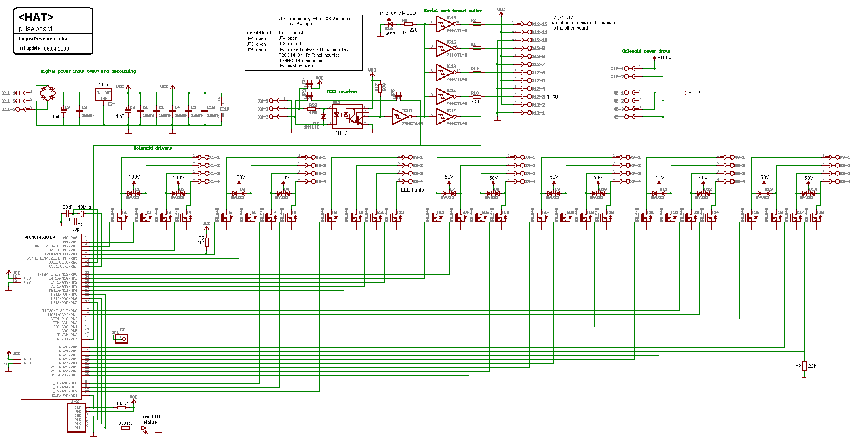Click the Solenoid drivers section heading
This screenshot has width=857, height=441.
coord(152,148)
